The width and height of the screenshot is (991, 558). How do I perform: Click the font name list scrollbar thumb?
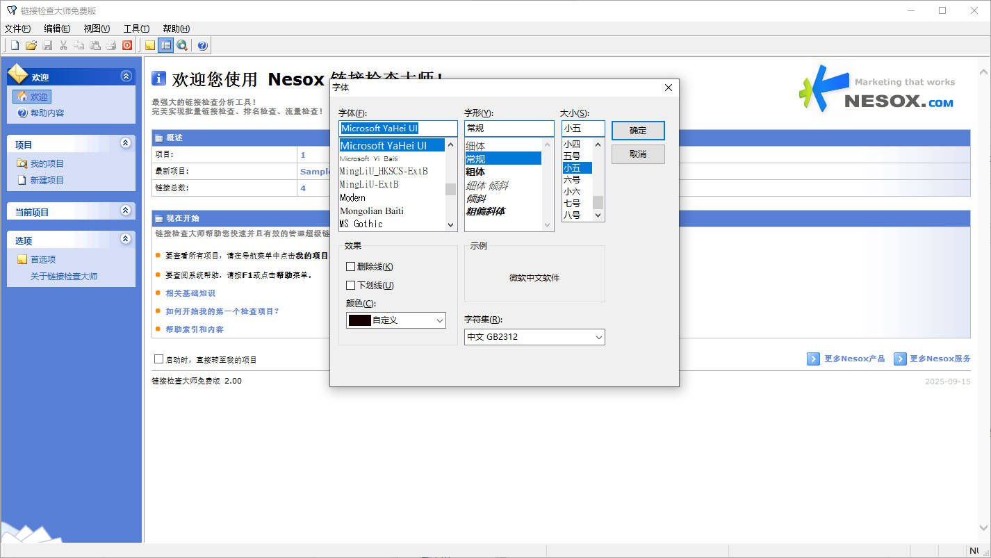click(x=450, y=189)
